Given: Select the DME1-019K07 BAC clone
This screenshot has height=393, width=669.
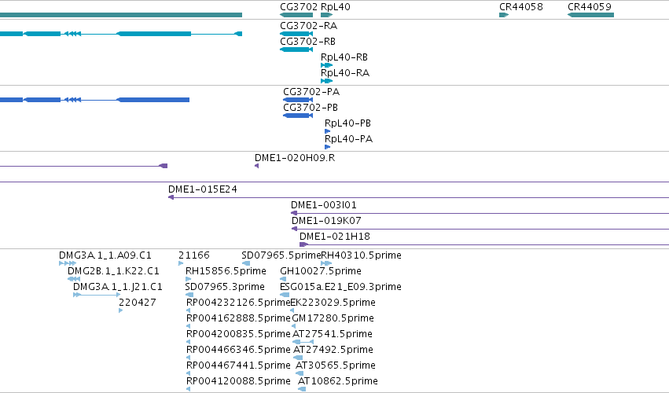Looking at the screenshot, I should [x=480, y=230].
